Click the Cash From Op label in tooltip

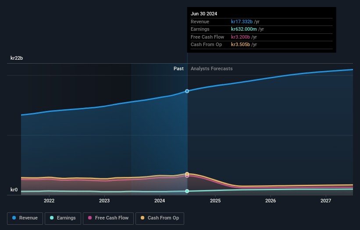[207, 45]
